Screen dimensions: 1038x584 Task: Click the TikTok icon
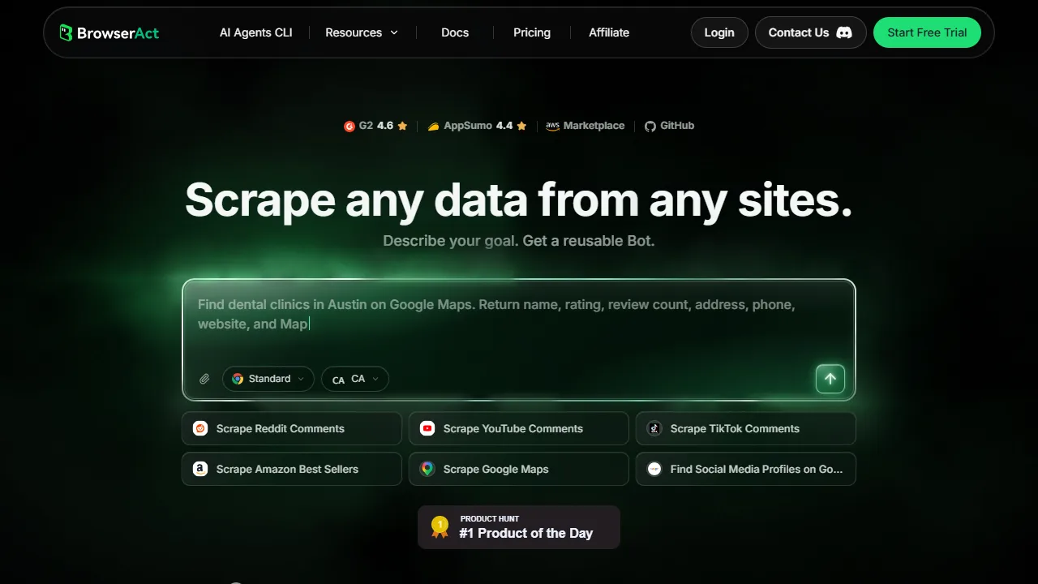[x=654, y=428]
